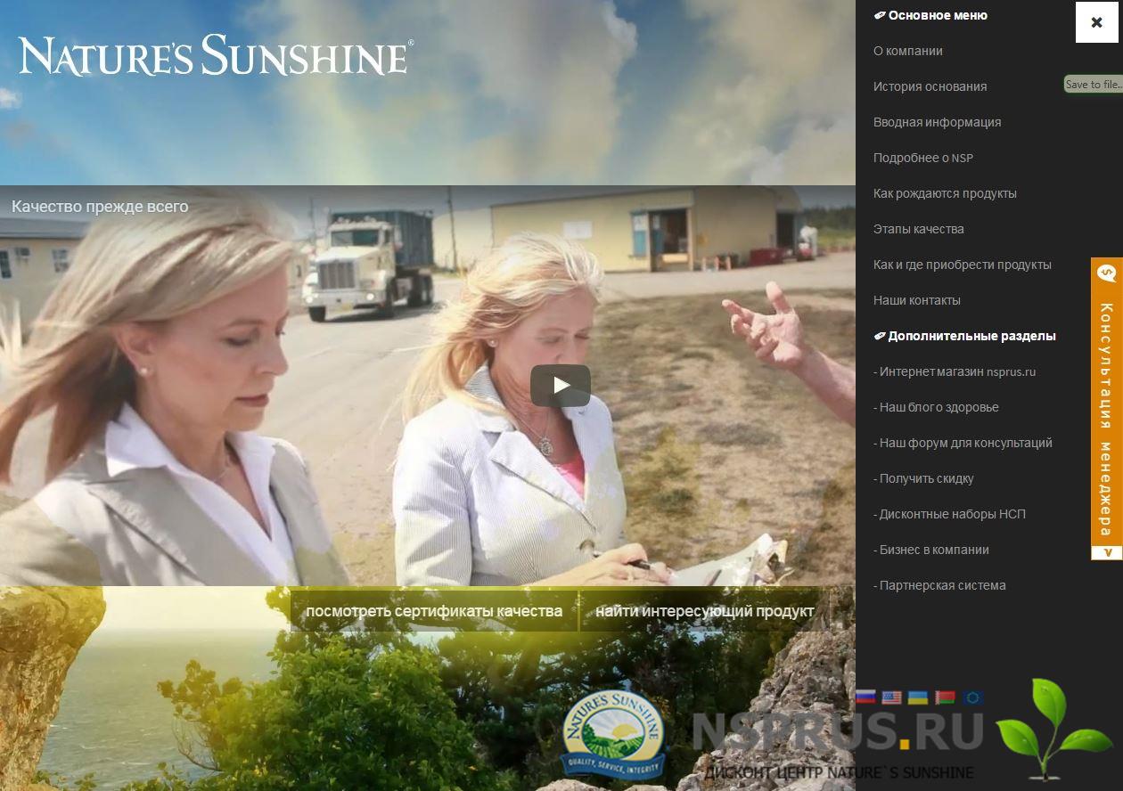Image resolution: width=1123 pixels, height=791 pixels.
Task: Open 'Как рождаются продукты'
Action: click(x=945, y=193)
